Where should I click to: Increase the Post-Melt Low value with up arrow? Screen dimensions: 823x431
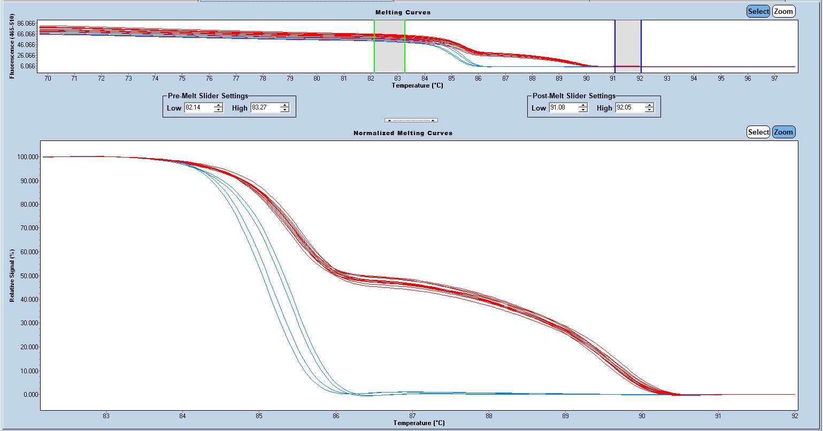click(583, 105)
